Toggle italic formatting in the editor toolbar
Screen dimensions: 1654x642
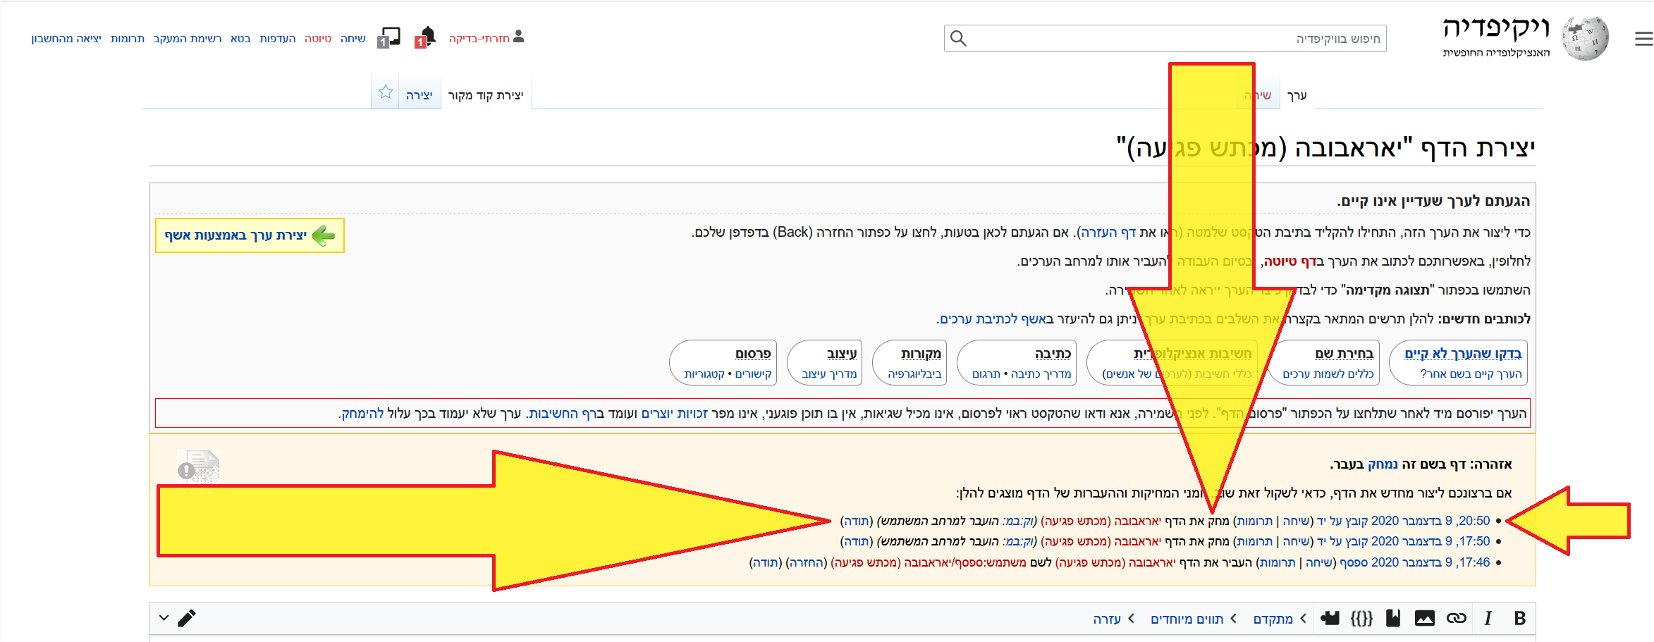1488,618
